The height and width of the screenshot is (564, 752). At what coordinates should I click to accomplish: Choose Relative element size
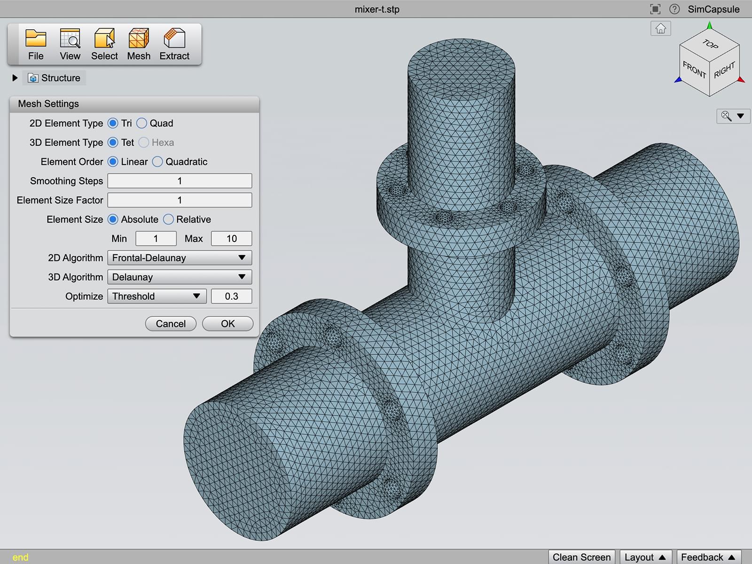coord(168,219)
